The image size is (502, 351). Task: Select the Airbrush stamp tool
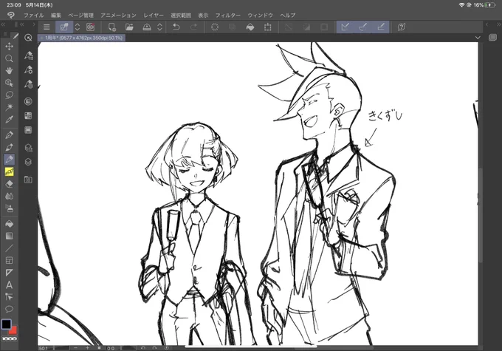coord(10,208)
